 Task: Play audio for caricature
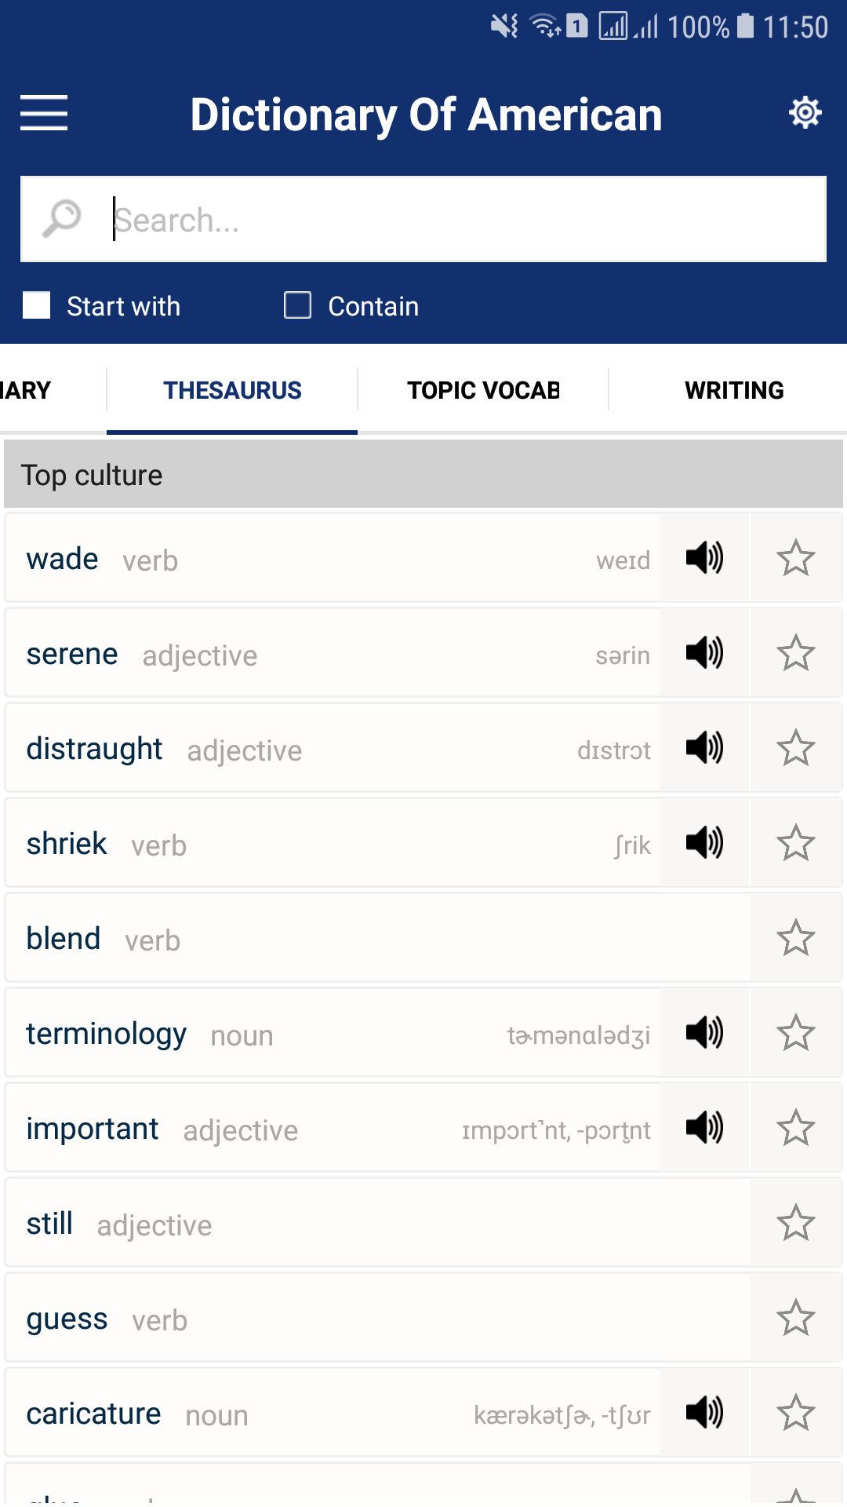tap(704, 1413)
